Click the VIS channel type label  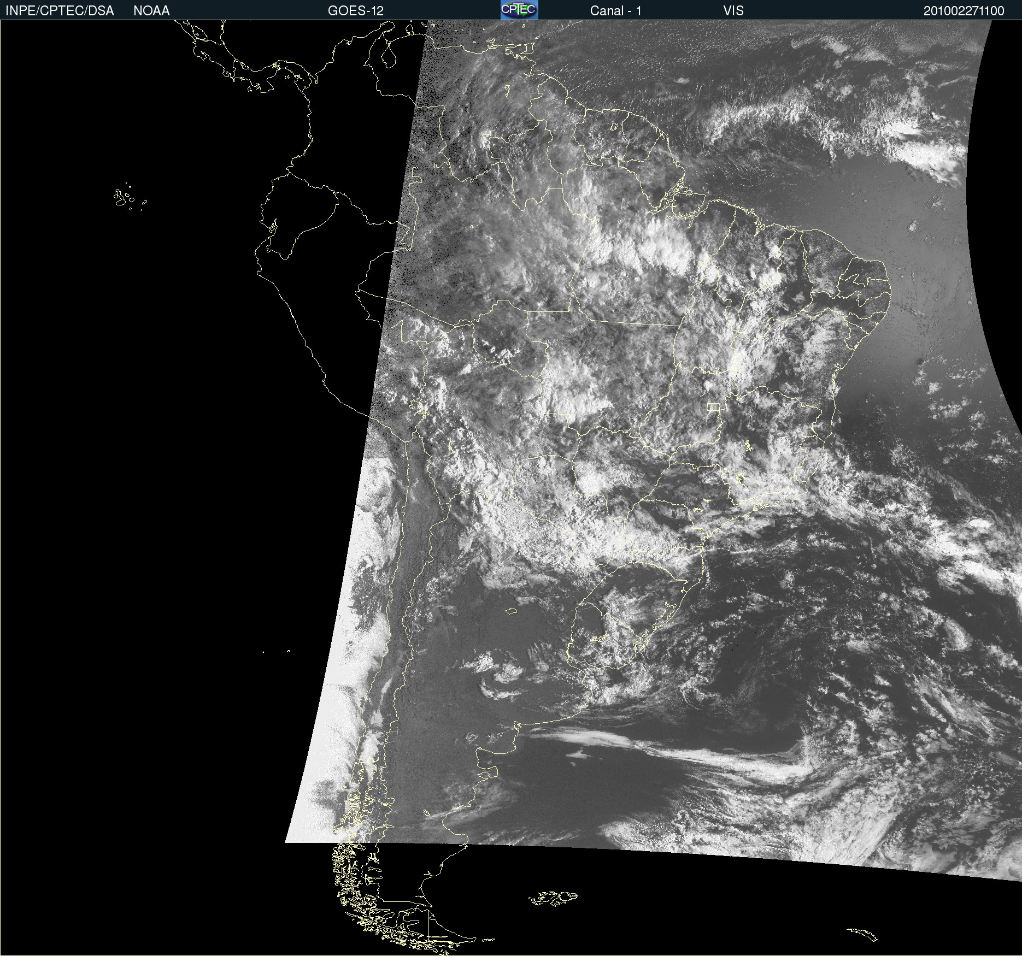pos(733,11)
